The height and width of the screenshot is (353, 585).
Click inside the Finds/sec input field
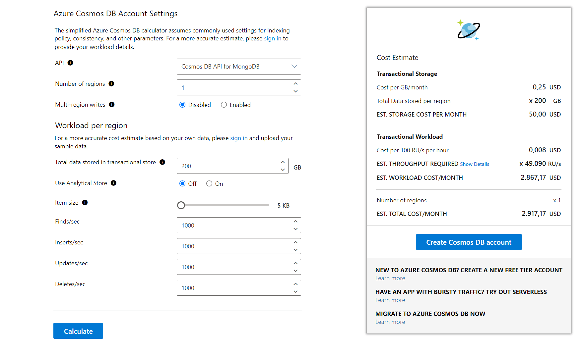pos(232,225)
